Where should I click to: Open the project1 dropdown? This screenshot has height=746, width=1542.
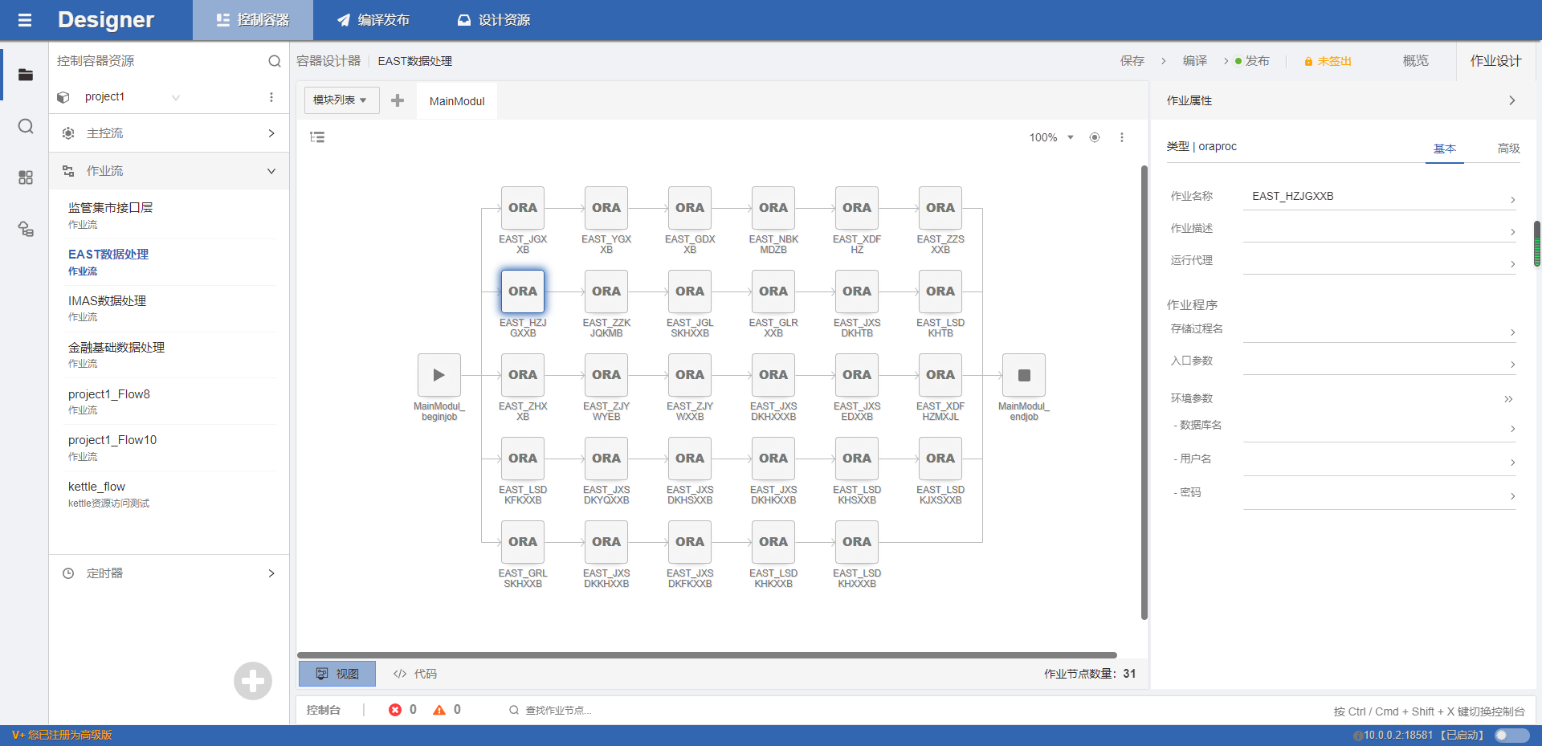pyautogui.click(x=176, y=97)
